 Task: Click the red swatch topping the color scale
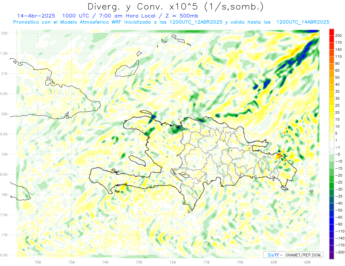point(331,32)
